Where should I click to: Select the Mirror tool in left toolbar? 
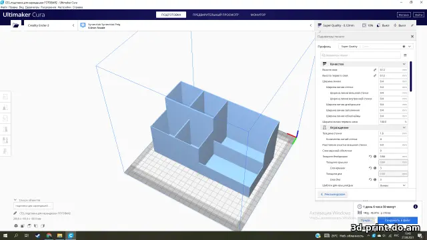pos(5,129)
